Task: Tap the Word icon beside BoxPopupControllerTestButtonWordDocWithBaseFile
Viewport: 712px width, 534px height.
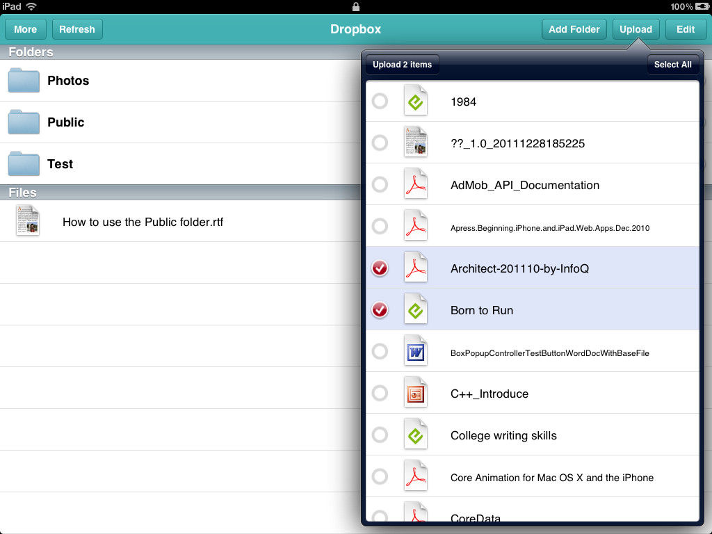Action: [x=416, y=351]
